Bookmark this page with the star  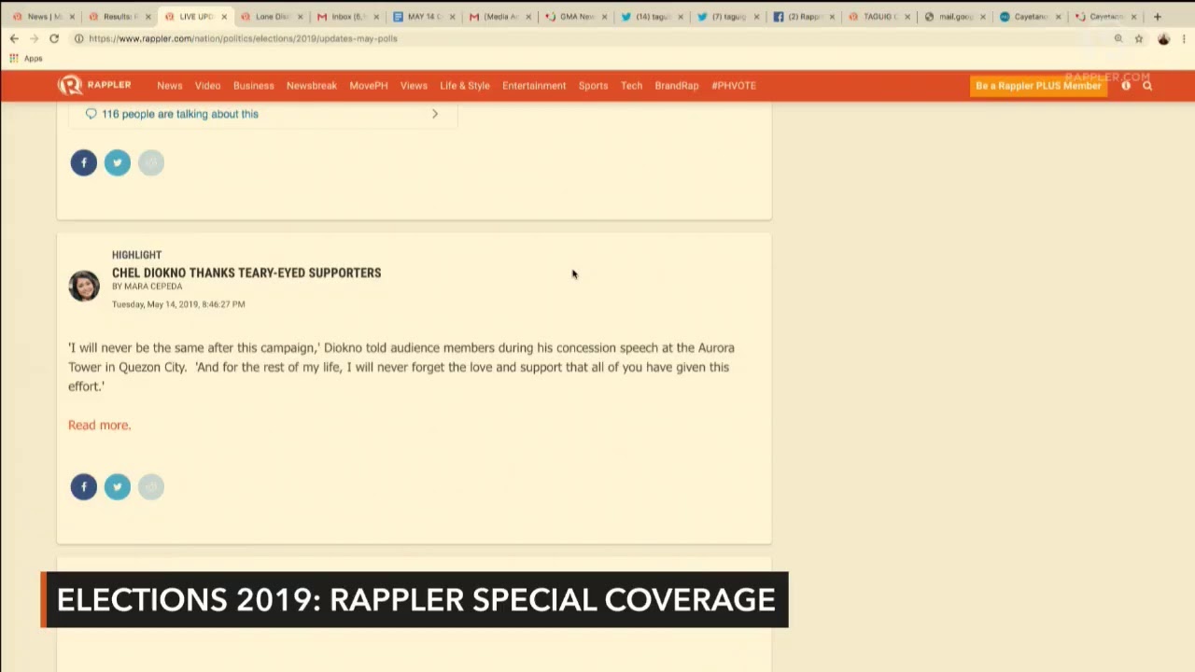1139,38
